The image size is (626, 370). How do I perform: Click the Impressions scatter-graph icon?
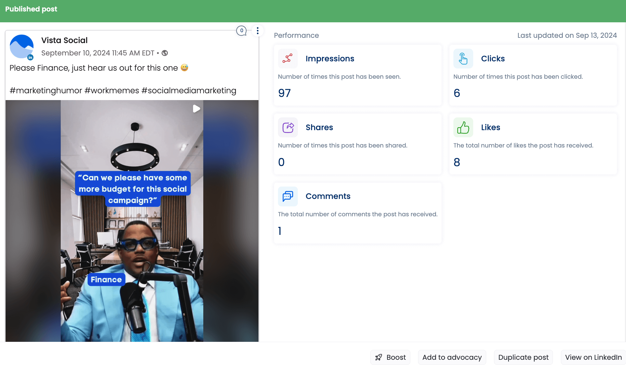point(288,58)
